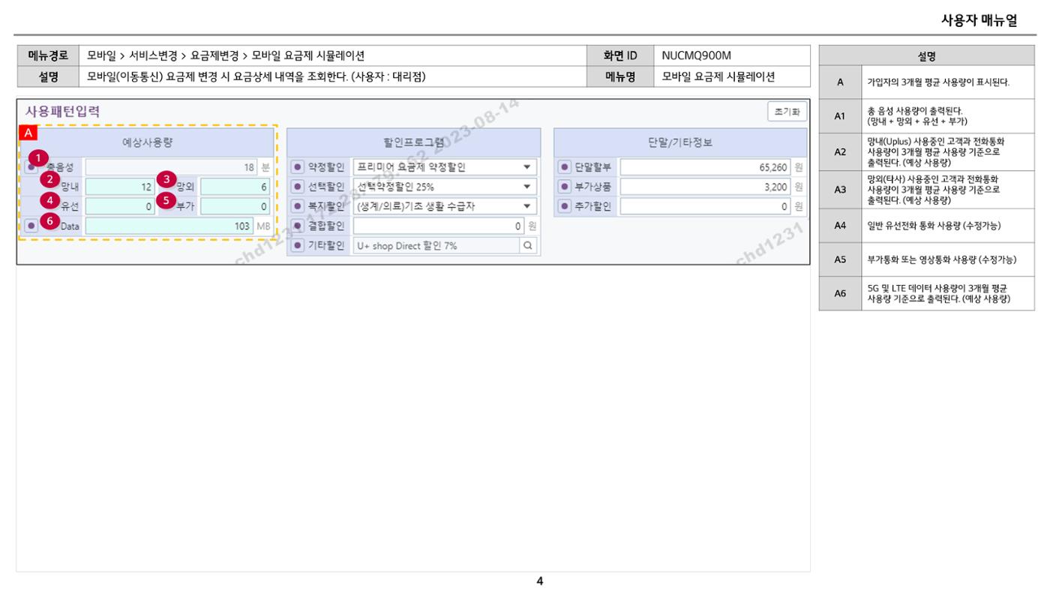Click row A description 가입자의 3개월 평균 사용량
This screenshot has width=1050, height=591.
tap(938, 82)
